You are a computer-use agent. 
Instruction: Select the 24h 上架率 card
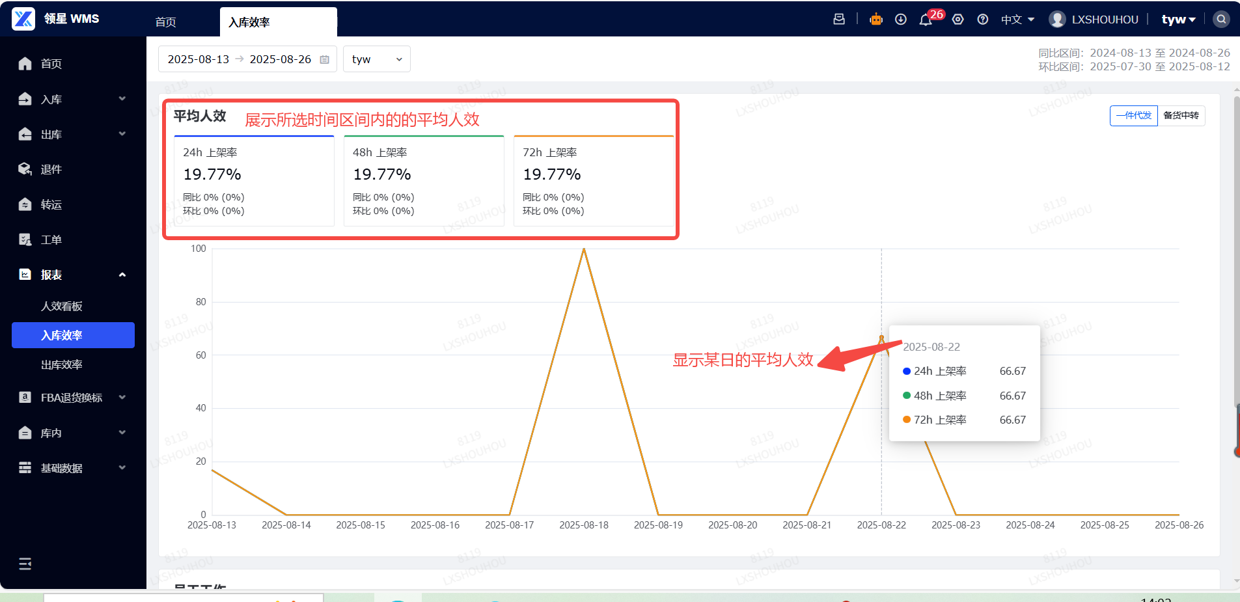[x=254, y=181]
